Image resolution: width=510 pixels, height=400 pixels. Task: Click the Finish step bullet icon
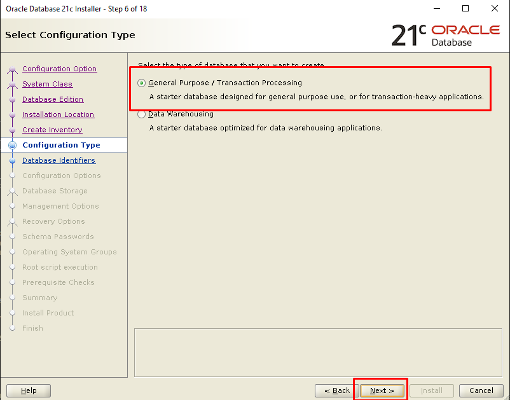pyautogui.click(x=12, y=328)
